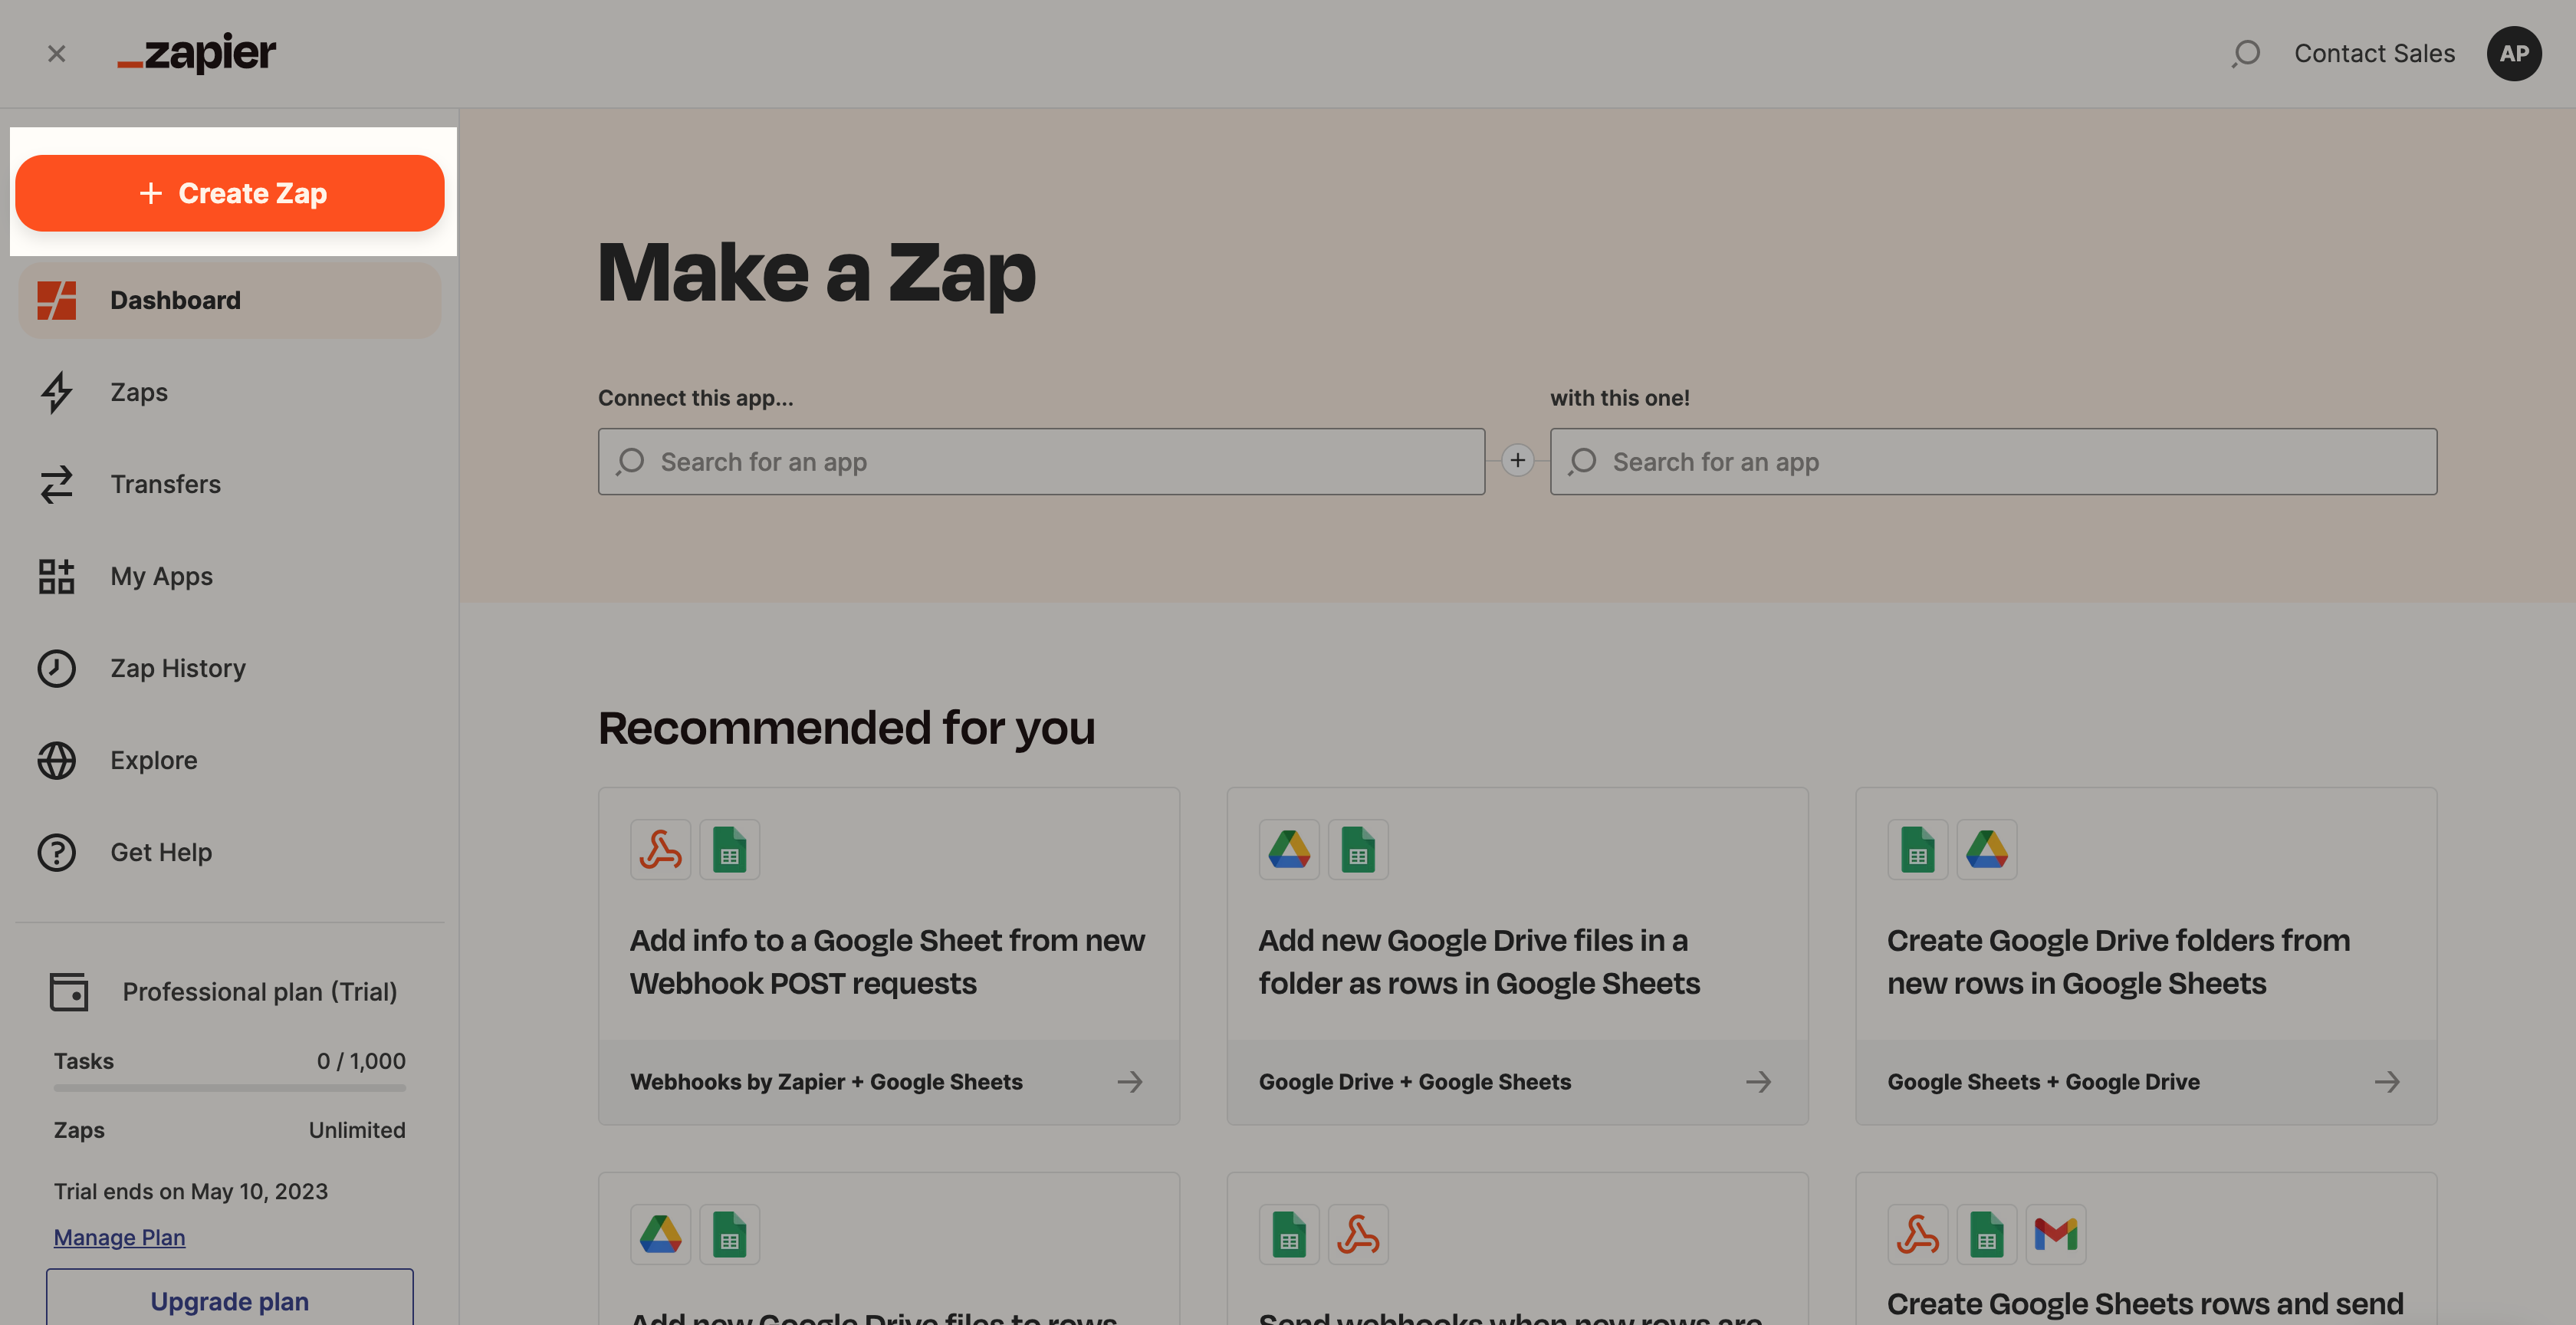Click the Professional plan wallet icon
The width and height of the screenshot is (2576, 1325).
(69, 992)
